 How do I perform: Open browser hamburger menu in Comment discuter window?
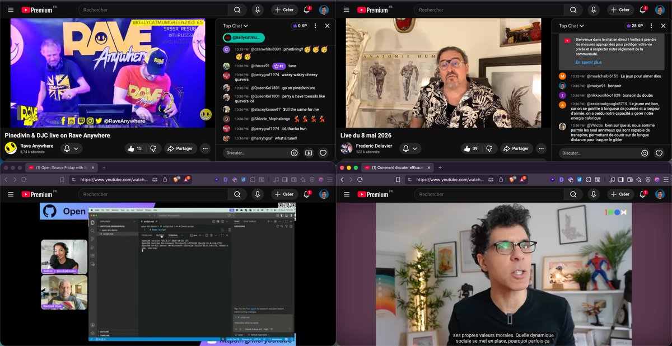coord(665,180)
